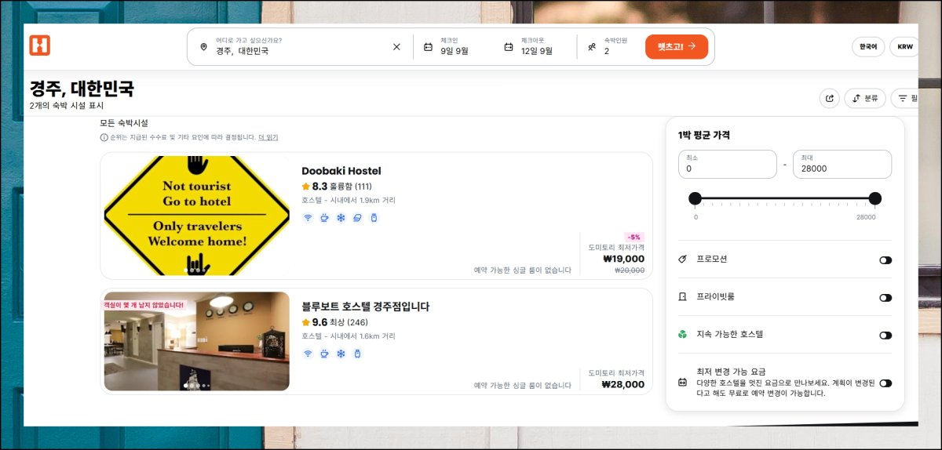
Task: Click the last amenity icon on 블루보트 호스텔
Action: pyautogui.click(x=357, y=354)
